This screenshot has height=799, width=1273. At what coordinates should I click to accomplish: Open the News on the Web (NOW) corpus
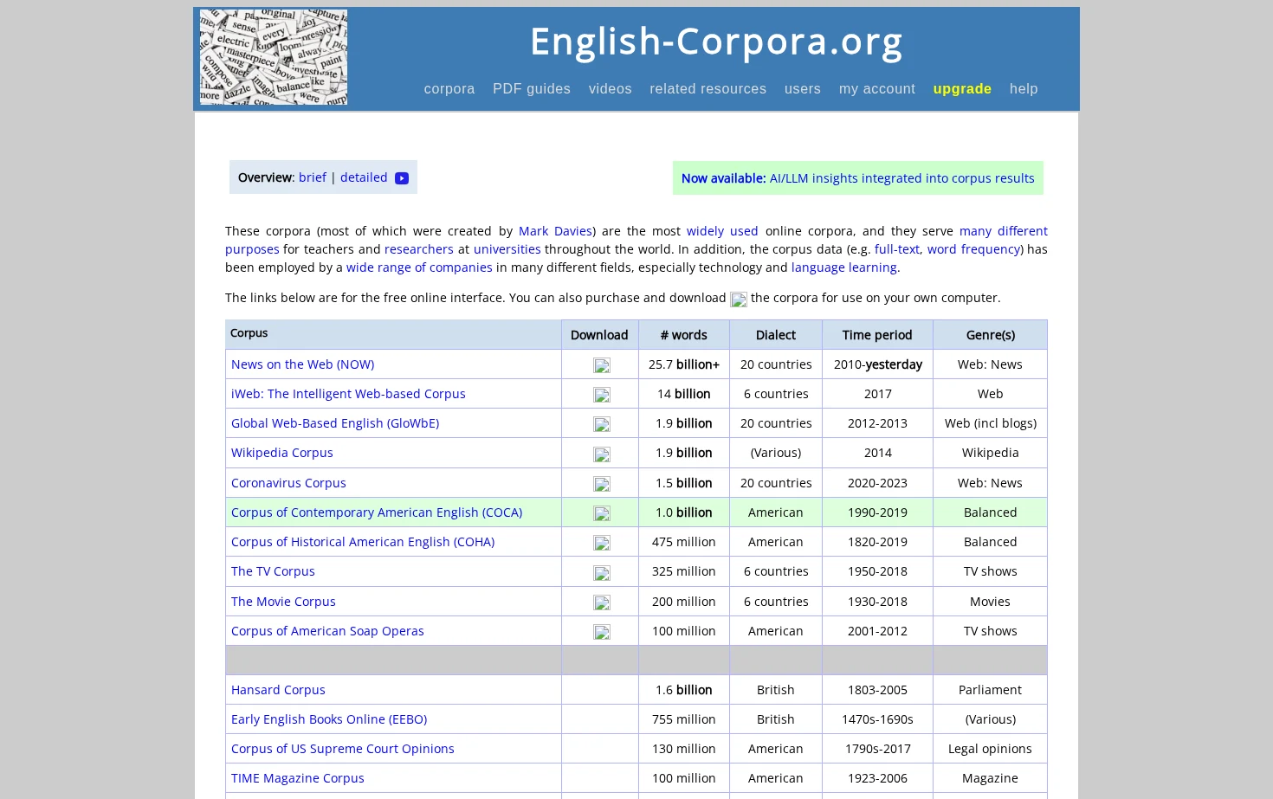pos(302,364)
